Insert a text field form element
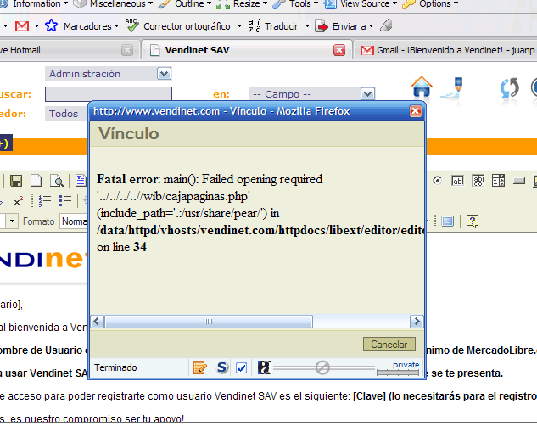The width and height of the screenshot is (537, 426). [x=457, y=181]
